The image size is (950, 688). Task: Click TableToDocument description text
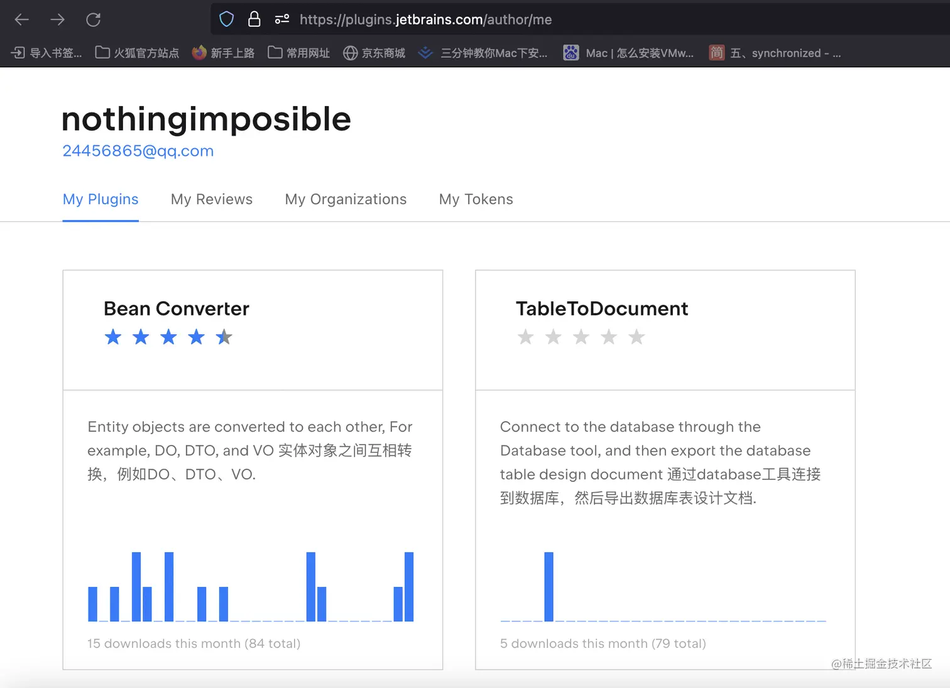(660, 462)
